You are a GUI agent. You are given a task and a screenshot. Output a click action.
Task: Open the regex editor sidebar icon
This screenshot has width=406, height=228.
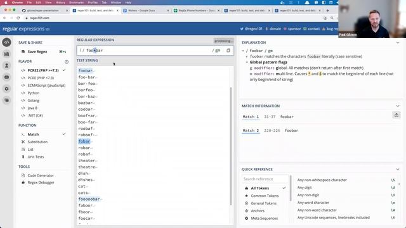pyautogui.click(x=7, y=42)
